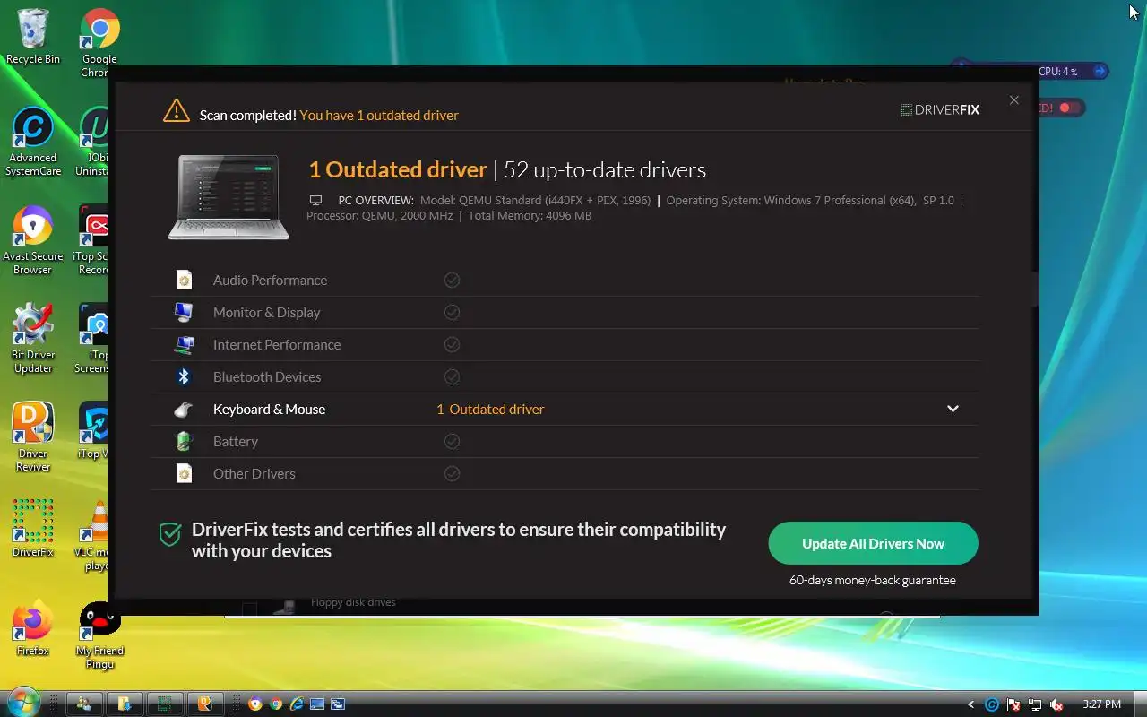Click the yellow warning triangle icon

pos(177,111)
